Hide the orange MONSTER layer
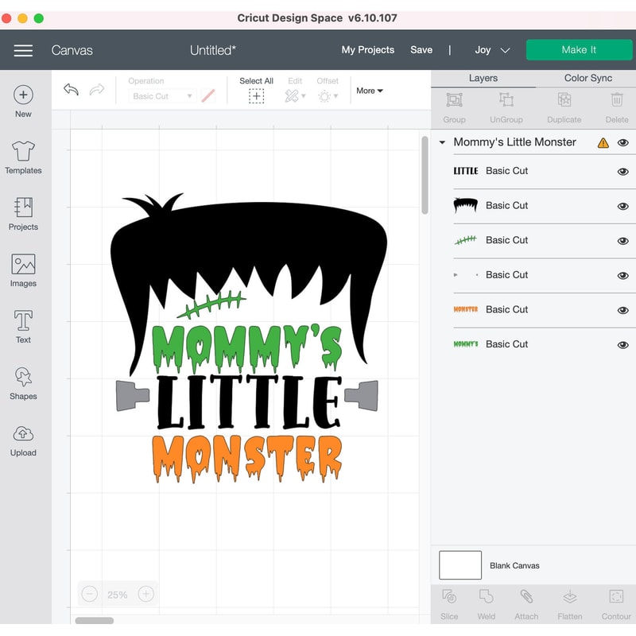Viewport: 636px width, 636px height. 623,309
